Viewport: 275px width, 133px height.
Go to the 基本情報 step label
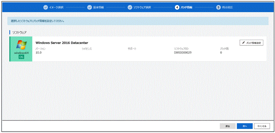tap(99, 7)
